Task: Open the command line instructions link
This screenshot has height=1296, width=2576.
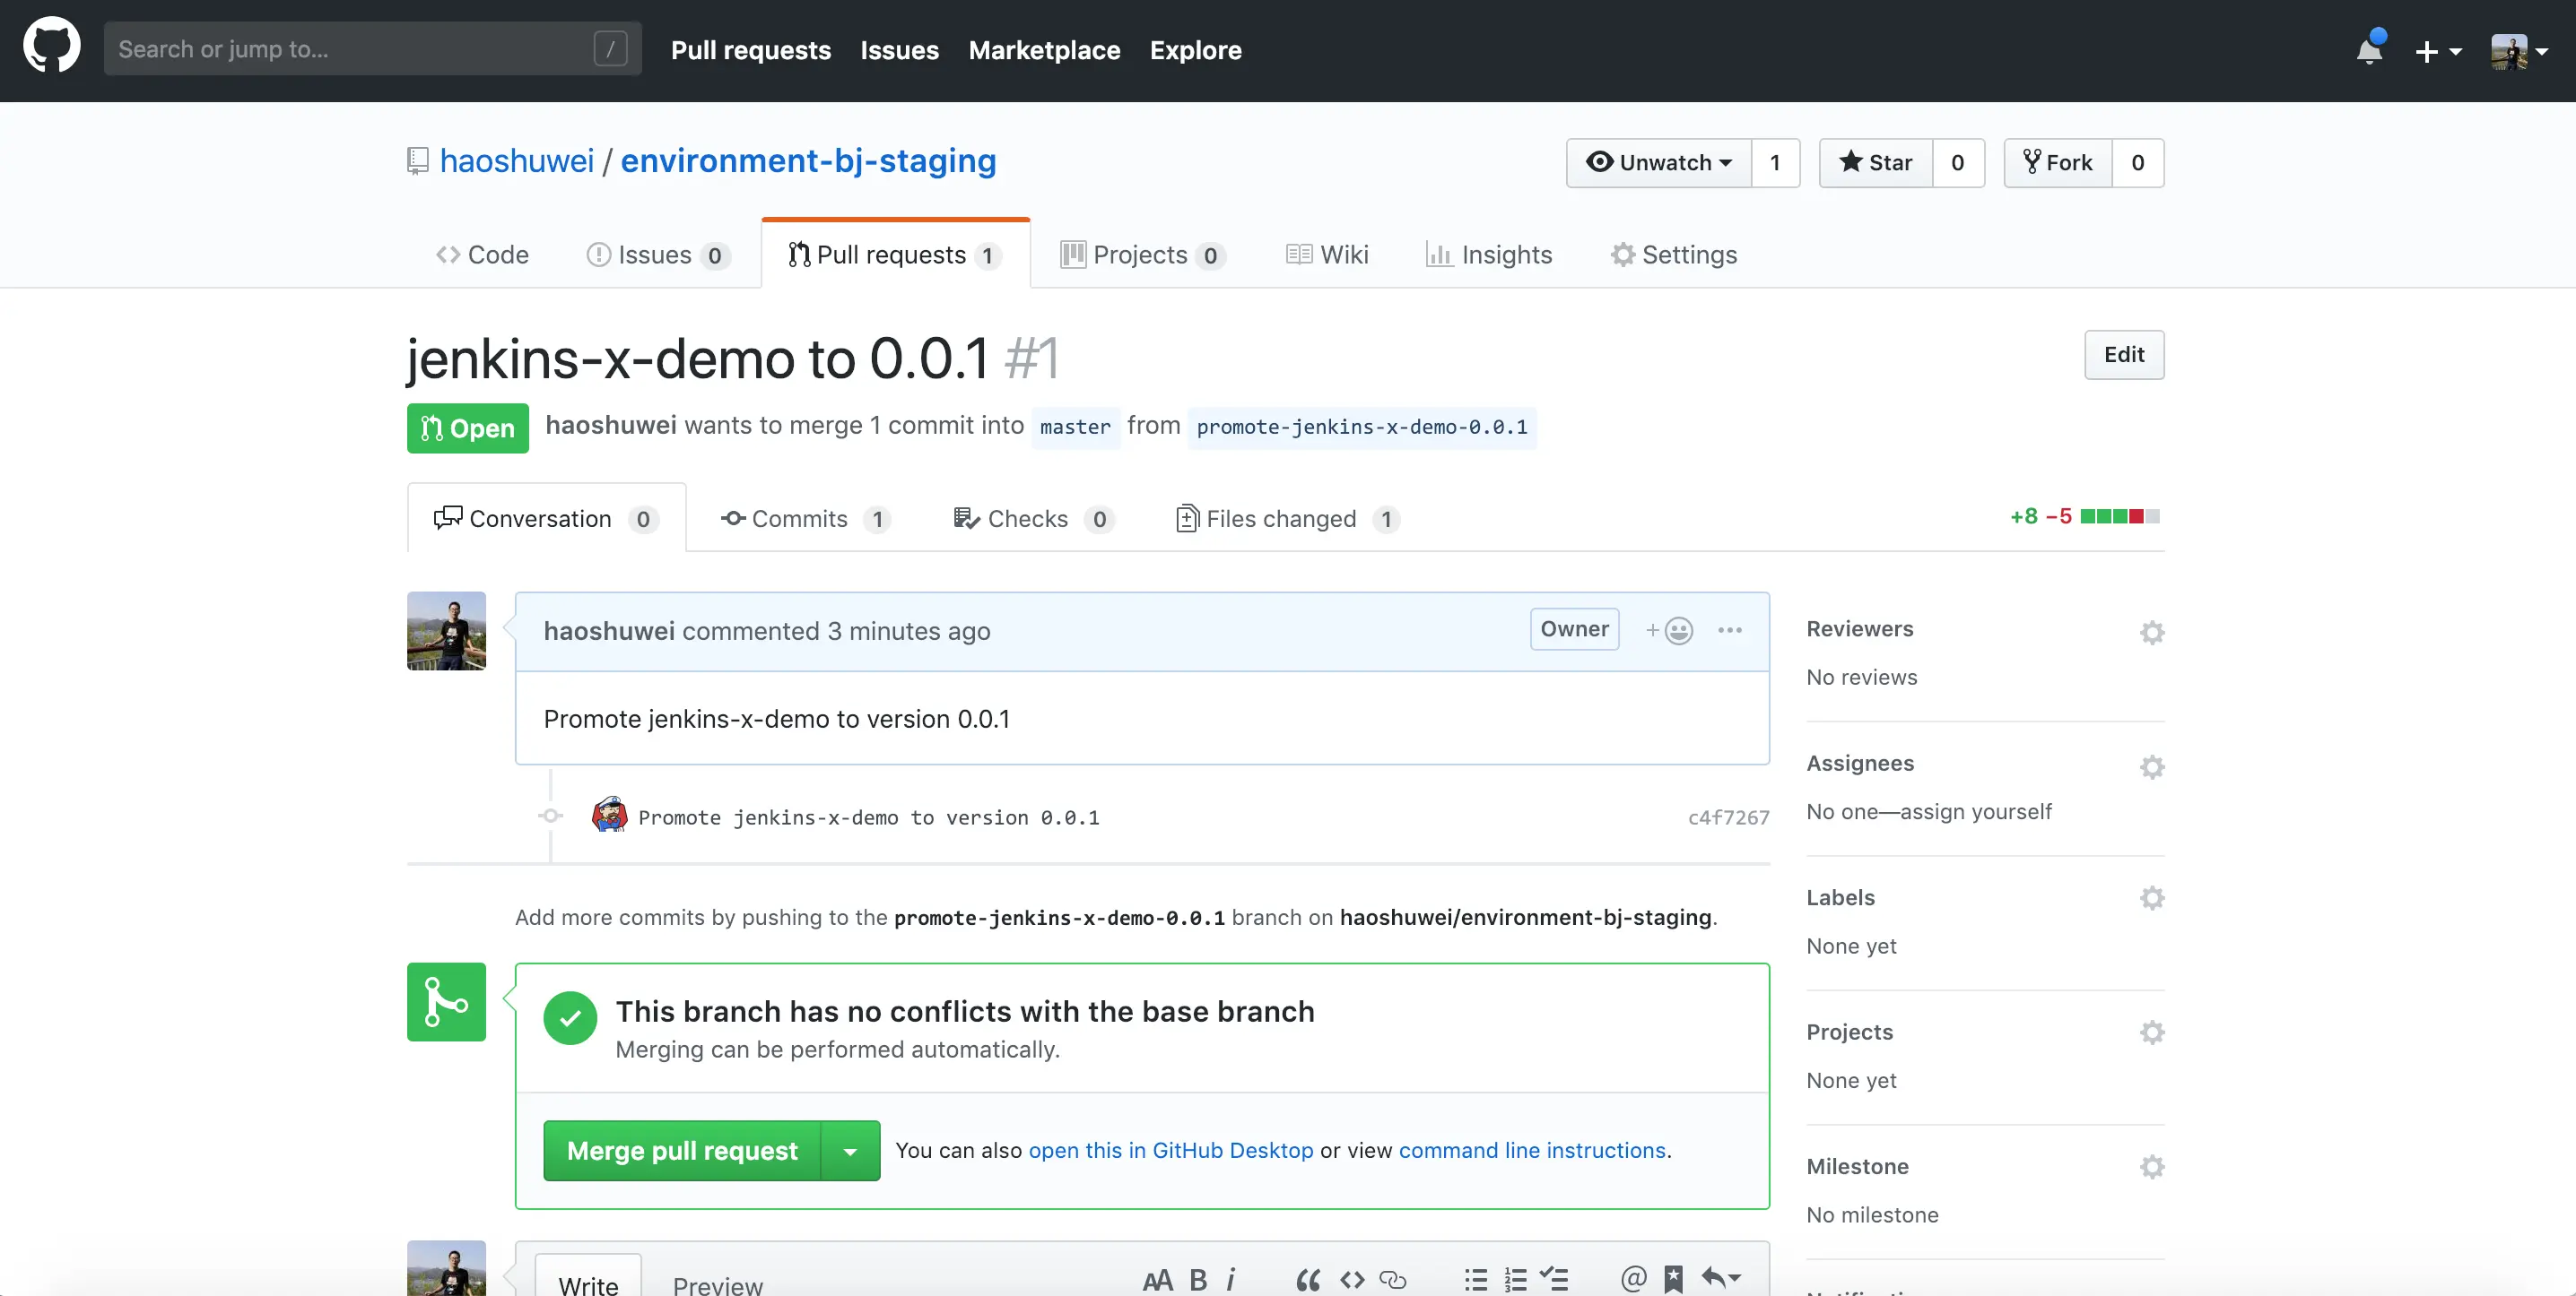Action: coord(1532,1150)
